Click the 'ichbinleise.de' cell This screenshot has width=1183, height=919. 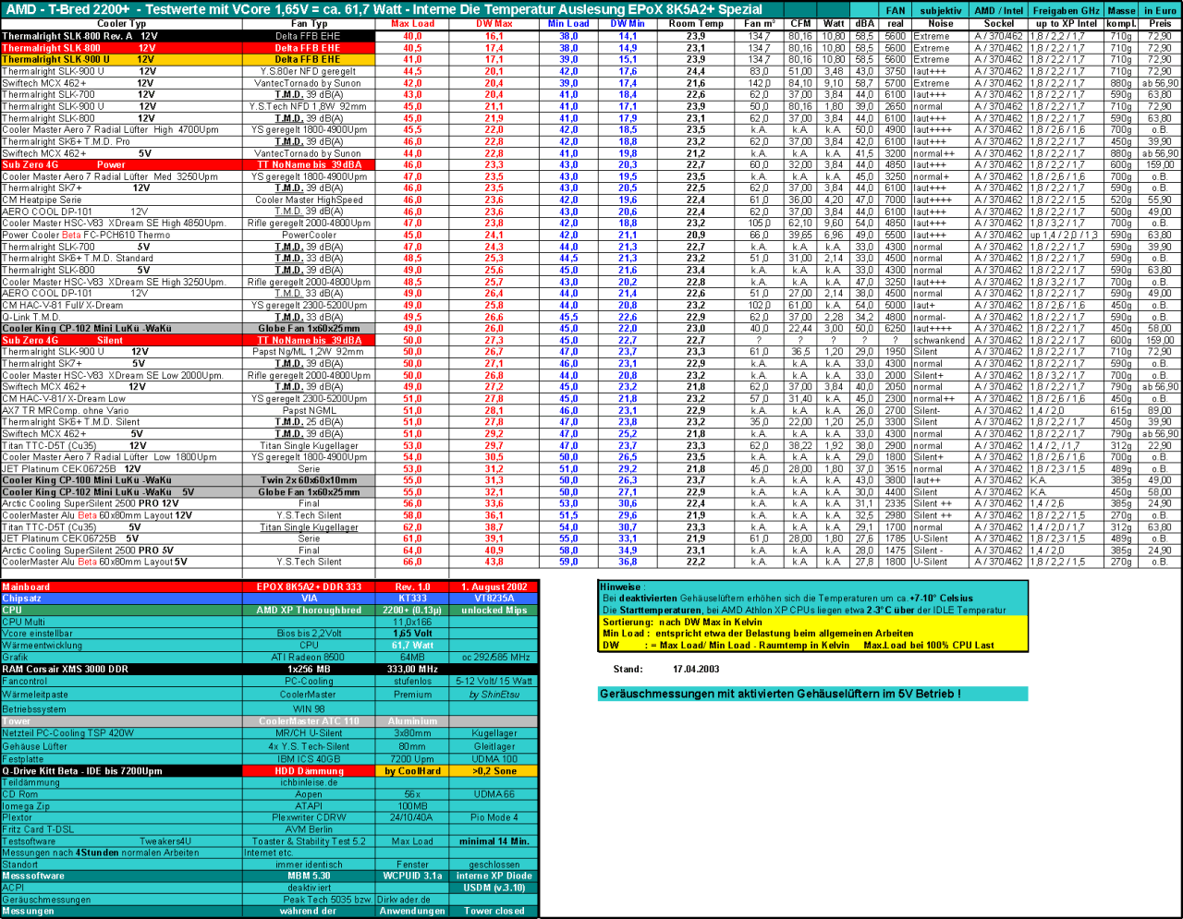click(x=310, y=782)
